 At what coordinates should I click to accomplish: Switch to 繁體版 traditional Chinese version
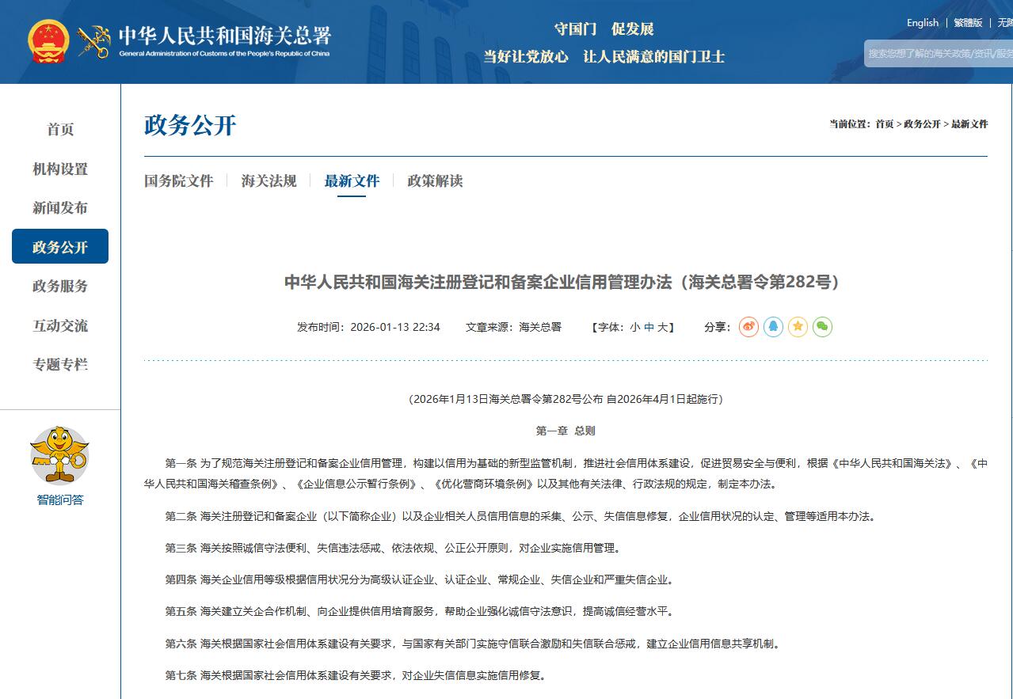[968, 23]
